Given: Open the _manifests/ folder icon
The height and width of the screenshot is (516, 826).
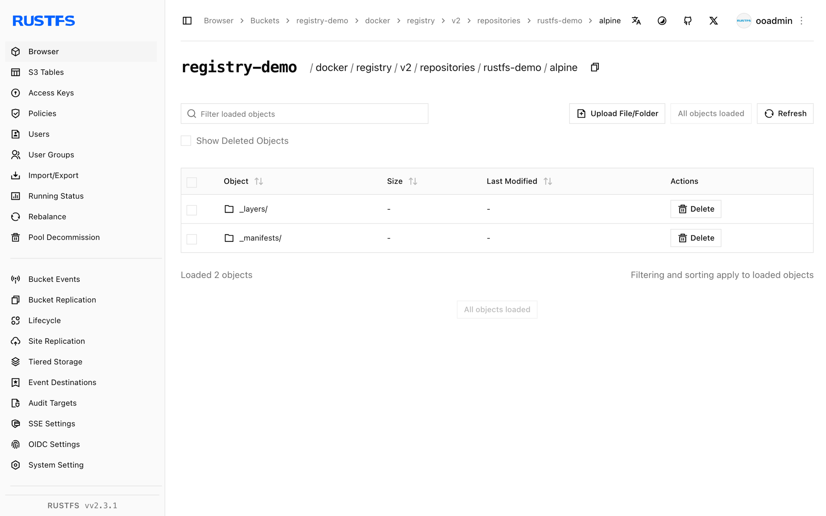Looking at the screenshot, I should [229, 238].
